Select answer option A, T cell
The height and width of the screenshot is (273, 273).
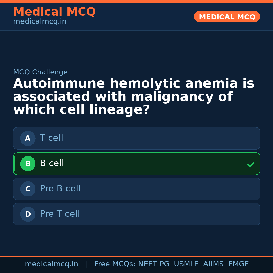136,138
